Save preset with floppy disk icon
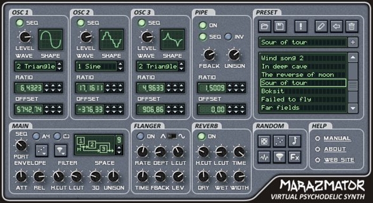The width and height of the screenshot is (373, 203). click(x=280, y=26)
